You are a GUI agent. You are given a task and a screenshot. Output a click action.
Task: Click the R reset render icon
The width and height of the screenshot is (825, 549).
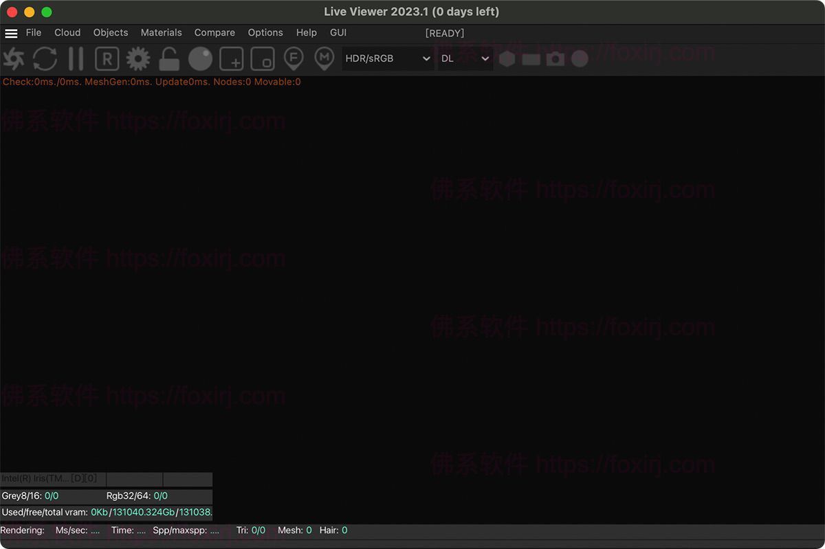[x=107, y=58]
